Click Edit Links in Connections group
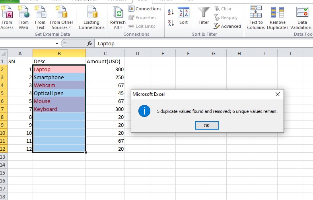 pyautogui.click(x=142, y=26)
